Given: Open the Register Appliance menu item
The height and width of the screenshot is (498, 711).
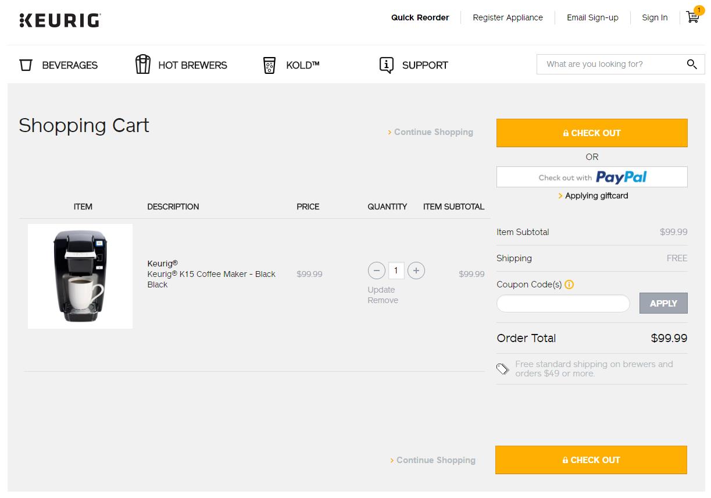Looking at the screenshot, I should (508, 17).
